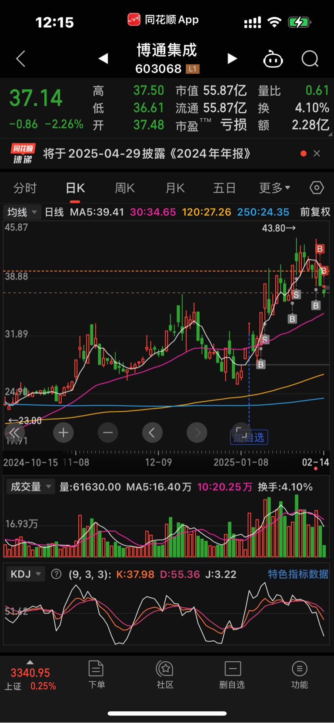Tap the 10:20.25万 volume average value
The image size is (334, 723).
(x=224, y=487)
